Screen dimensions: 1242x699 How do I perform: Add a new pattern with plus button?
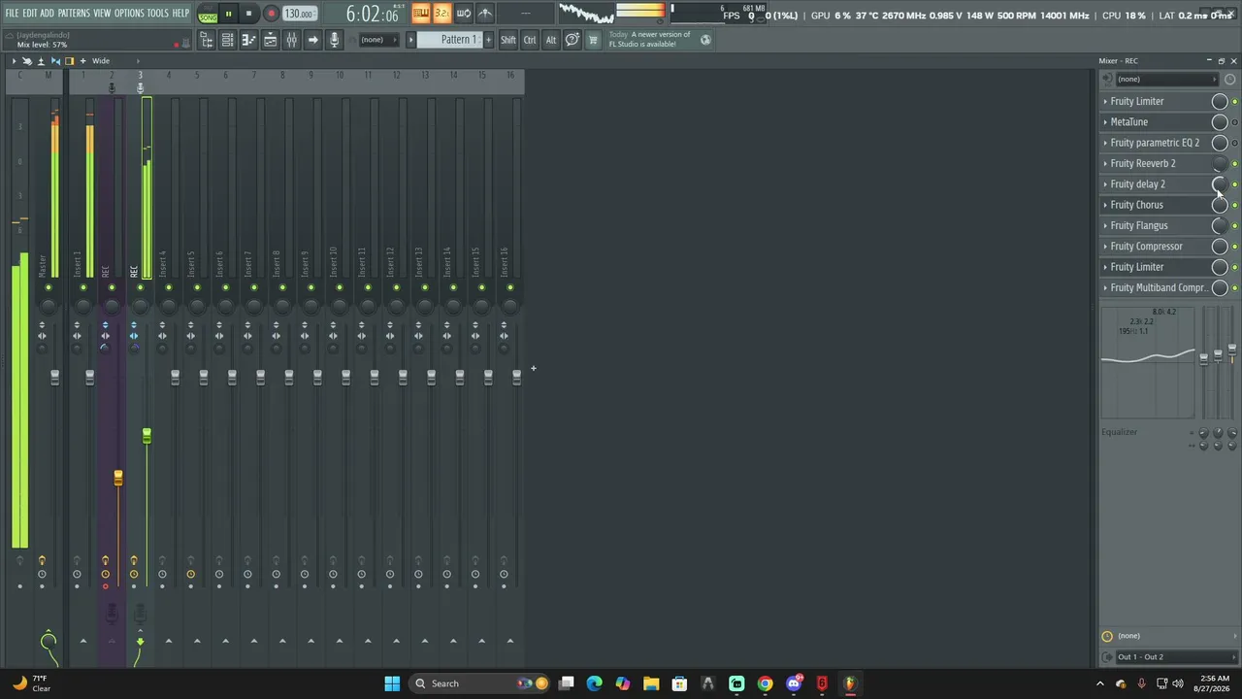click(x=488, y=40)
